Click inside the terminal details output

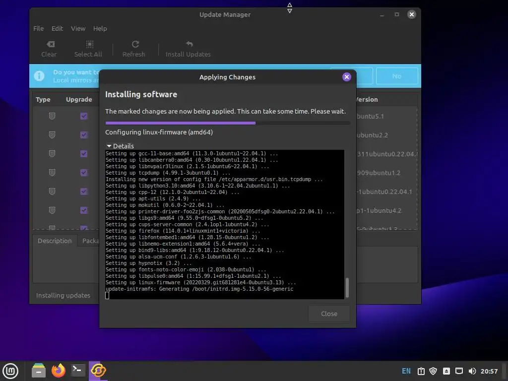(225, 224)
